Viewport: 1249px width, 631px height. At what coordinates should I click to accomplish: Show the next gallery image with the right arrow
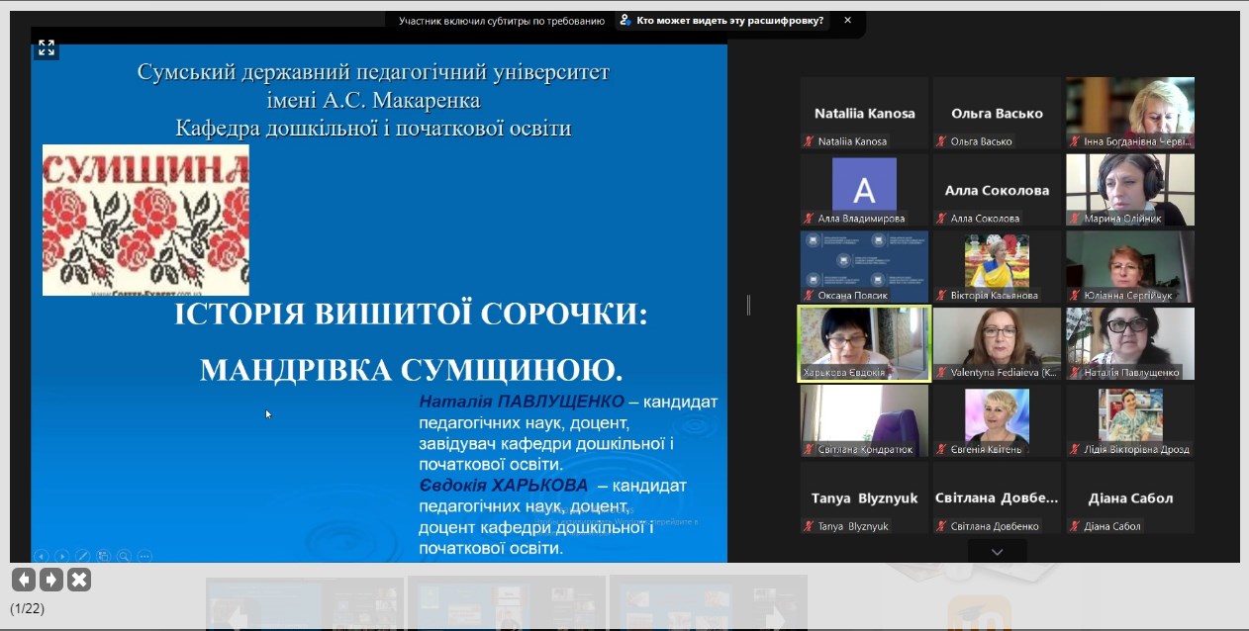(x=51, y=580)
